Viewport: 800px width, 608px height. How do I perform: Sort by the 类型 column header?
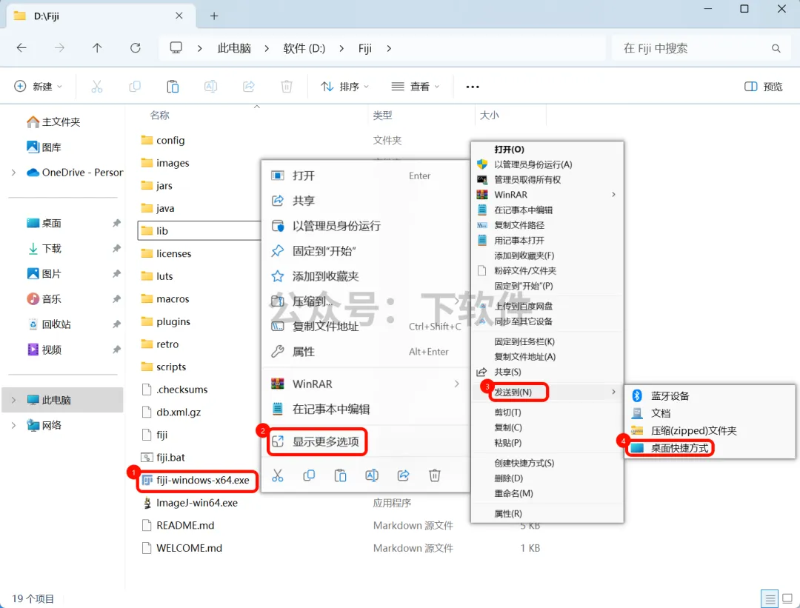(383, 116)
